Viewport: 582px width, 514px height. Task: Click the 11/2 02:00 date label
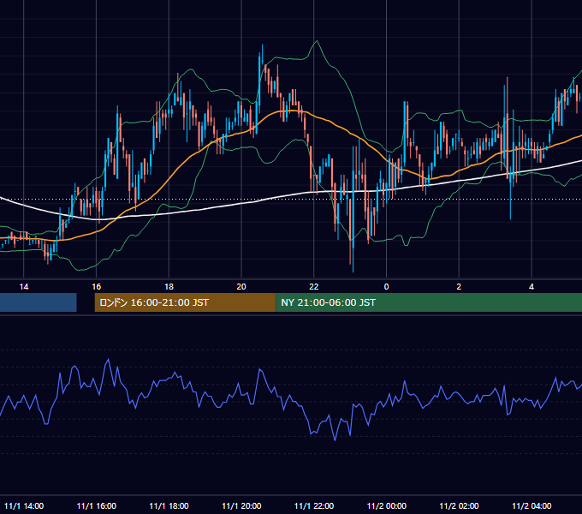point(459,505)
